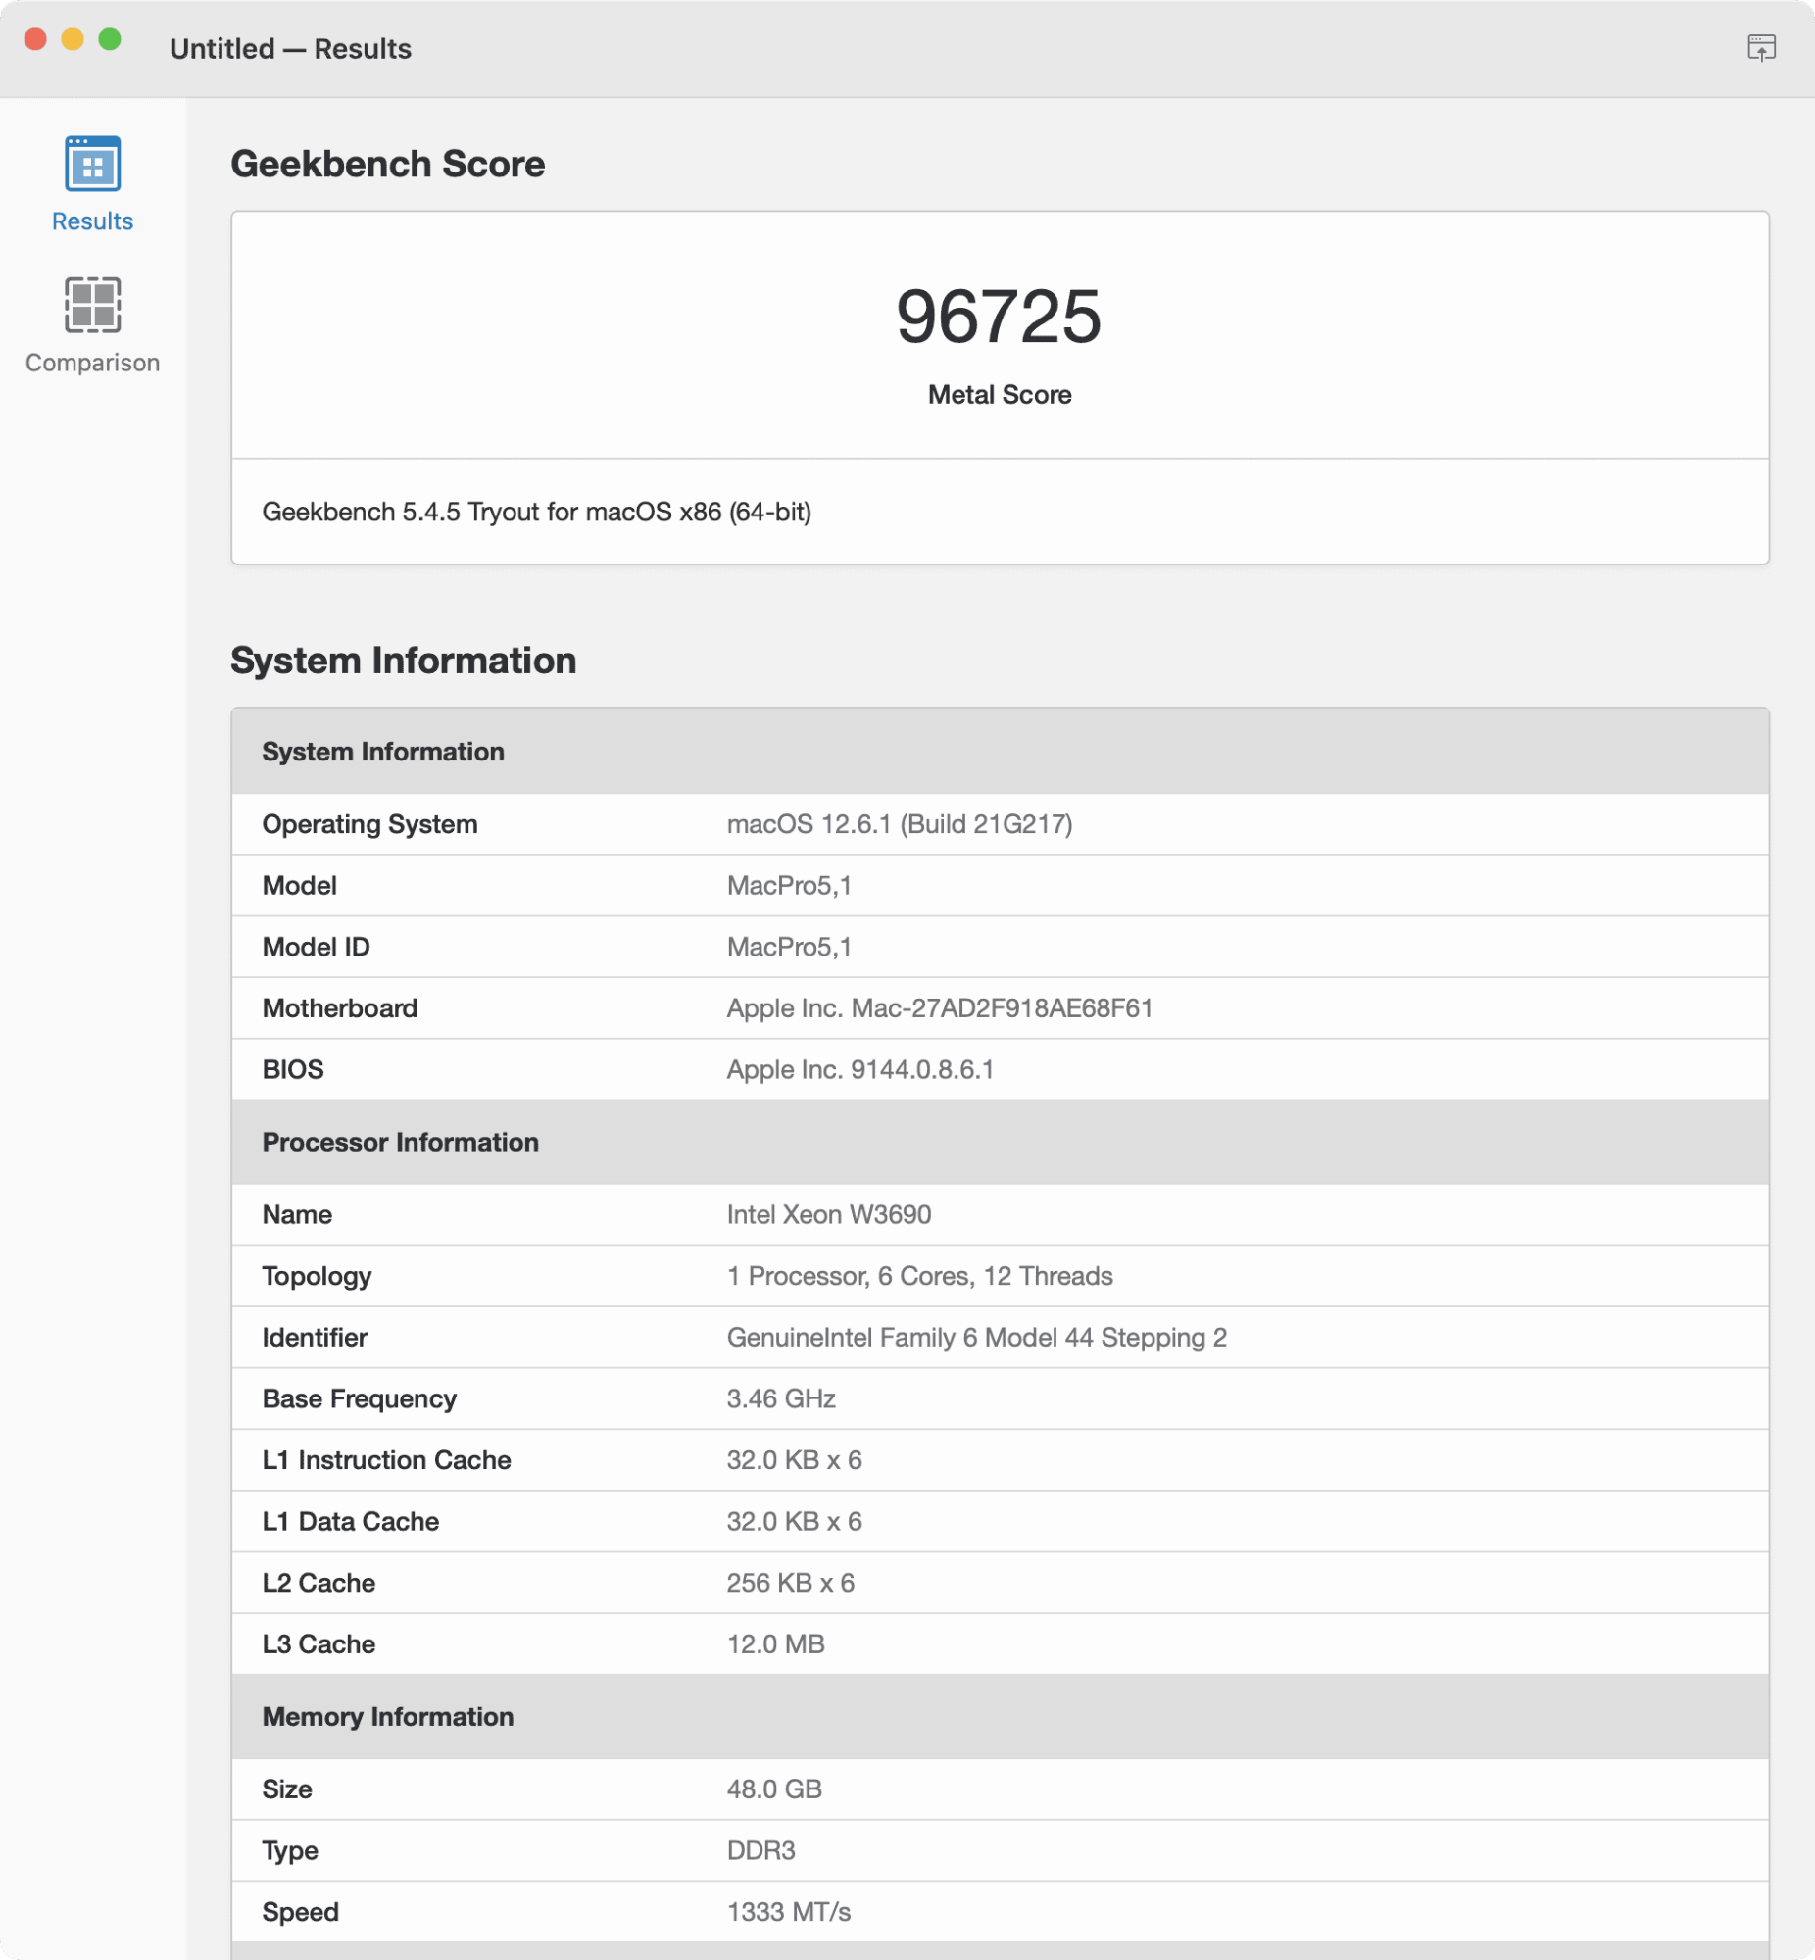Click the Topology value 1 Processor, 6 Cores
The image size is (1815, 1960).
tap(918, 1276)
